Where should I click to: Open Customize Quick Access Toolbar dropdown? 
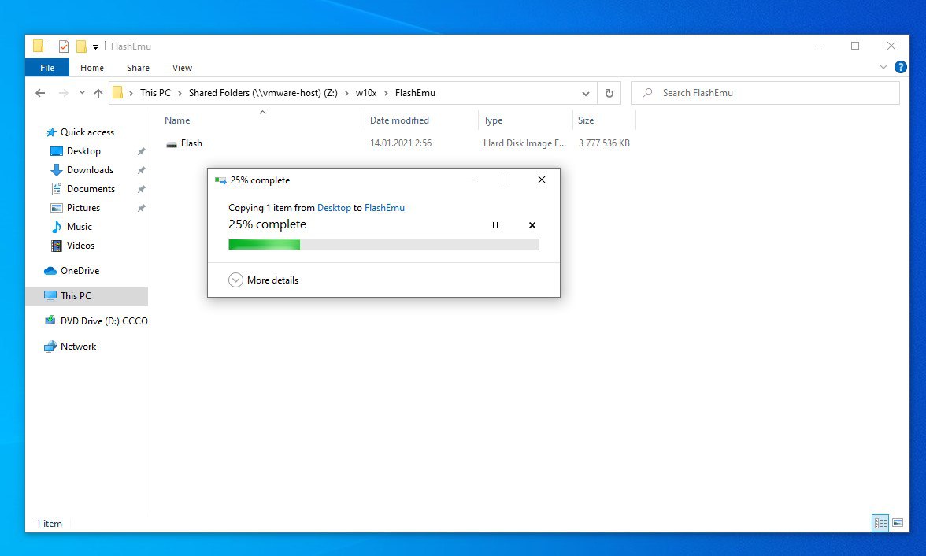(x=96, y=46)
